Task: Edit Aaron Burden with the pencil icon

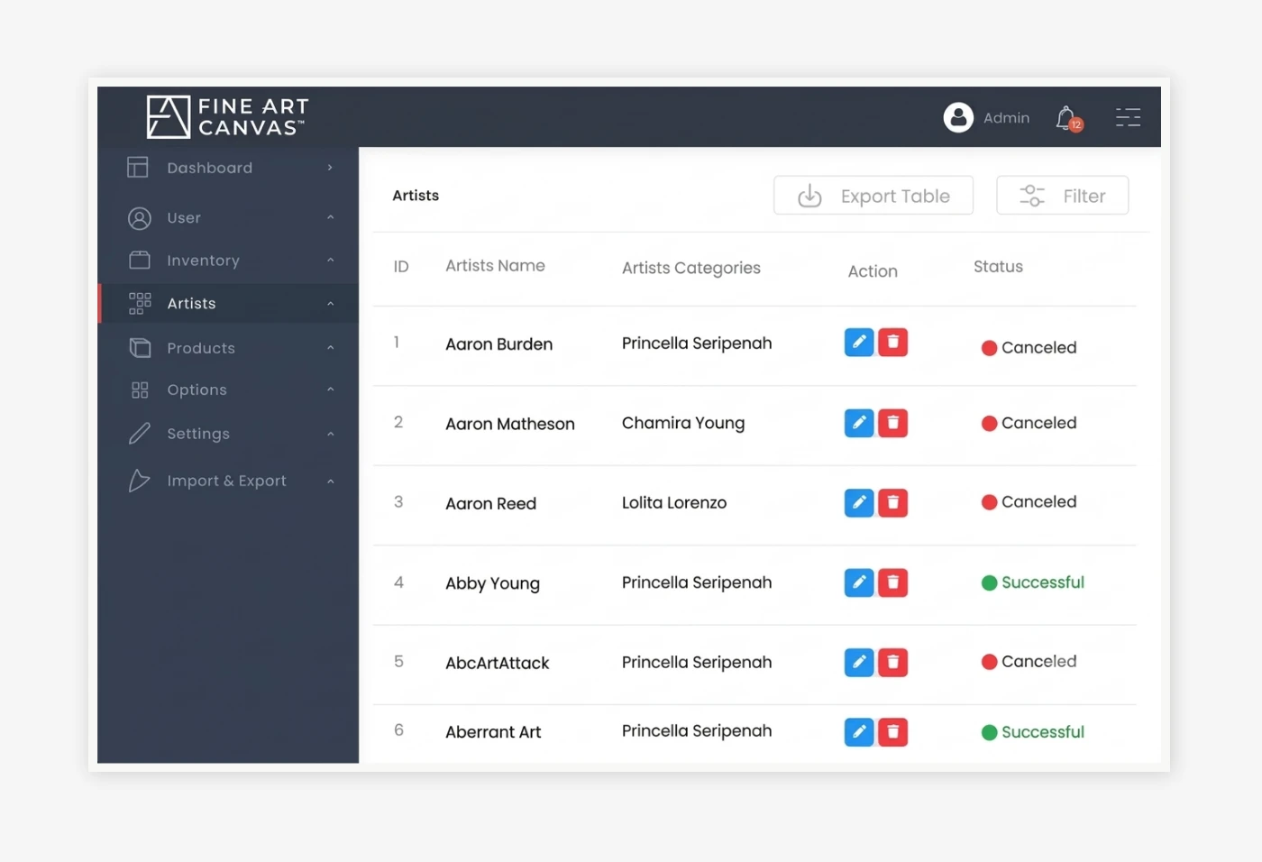Action: [x=859, y=343]
